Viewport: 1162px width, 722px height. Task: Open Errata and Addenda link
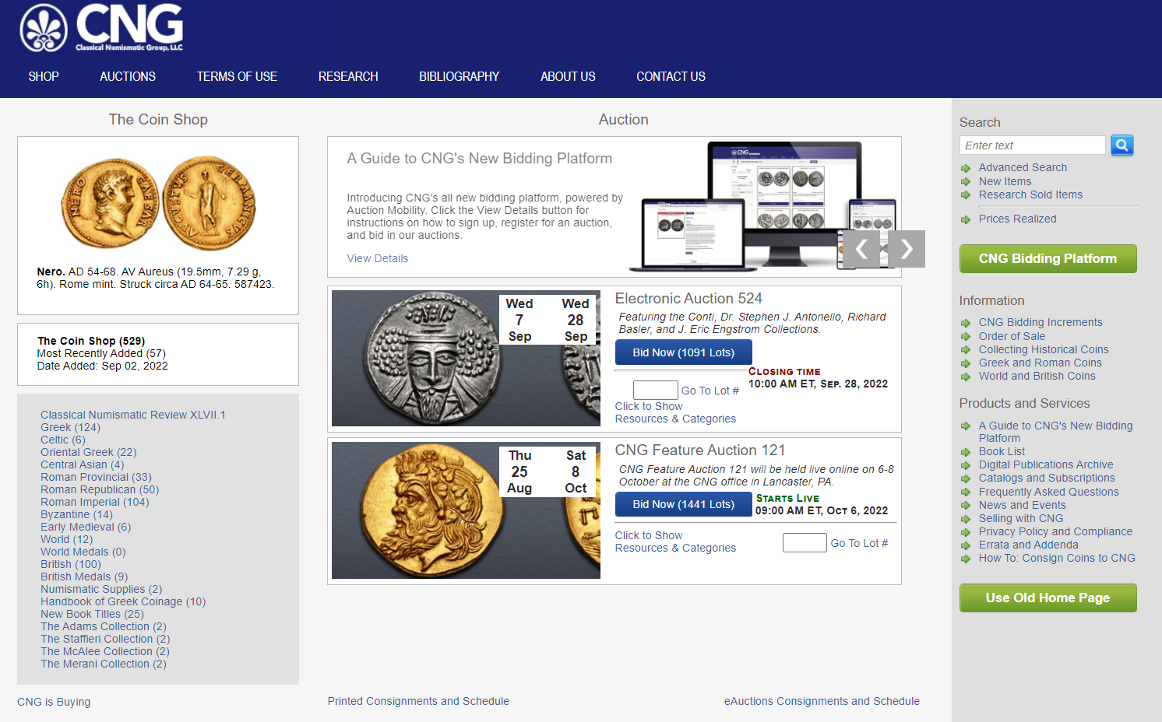1028,545
